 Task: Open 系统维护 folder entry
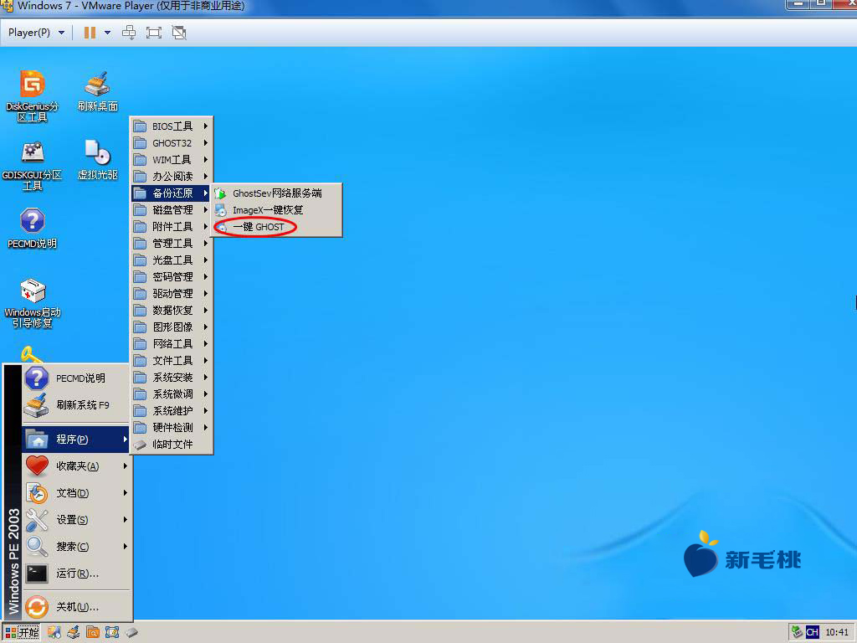[x=171, y=410]
